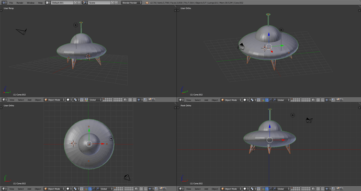Image resolution: width=361 pixels, height=191 pixels.
Task: Click the 3D View editor type icon in bottom-right viewport
Action: [x=181, y=189]
